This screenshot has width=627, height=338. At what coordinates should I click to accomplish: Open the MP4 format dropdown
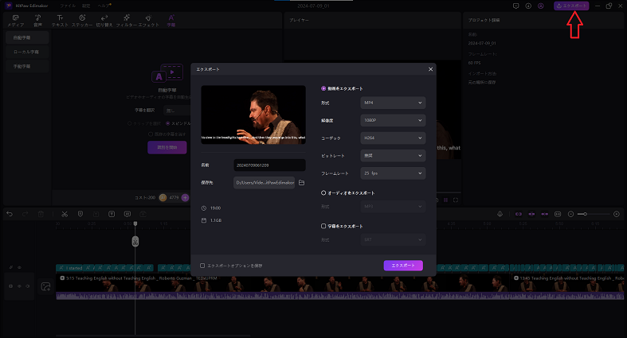[393, 103]
